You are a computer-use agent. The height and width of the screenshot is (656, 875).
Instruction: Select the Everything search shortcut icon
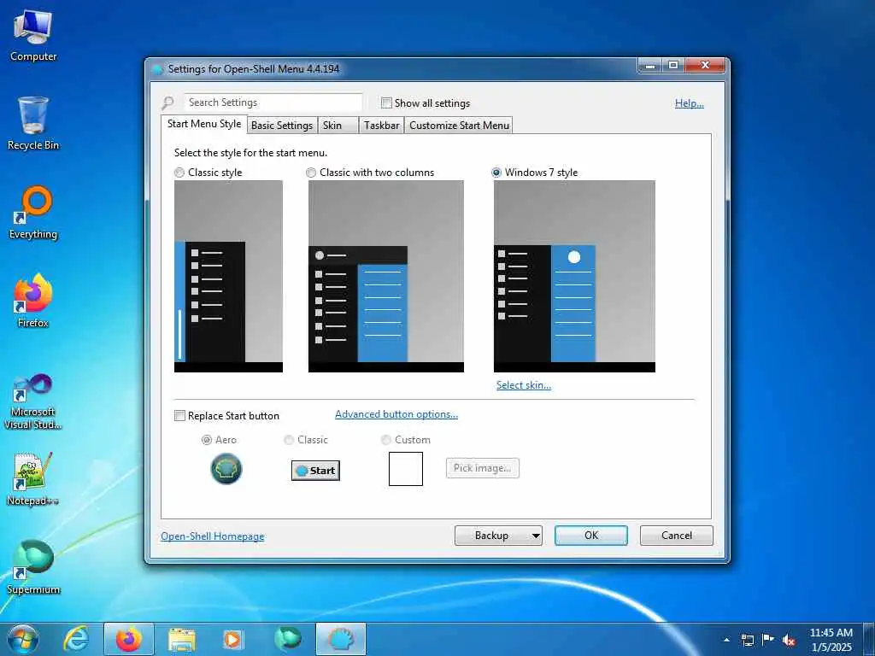(33, 213)
